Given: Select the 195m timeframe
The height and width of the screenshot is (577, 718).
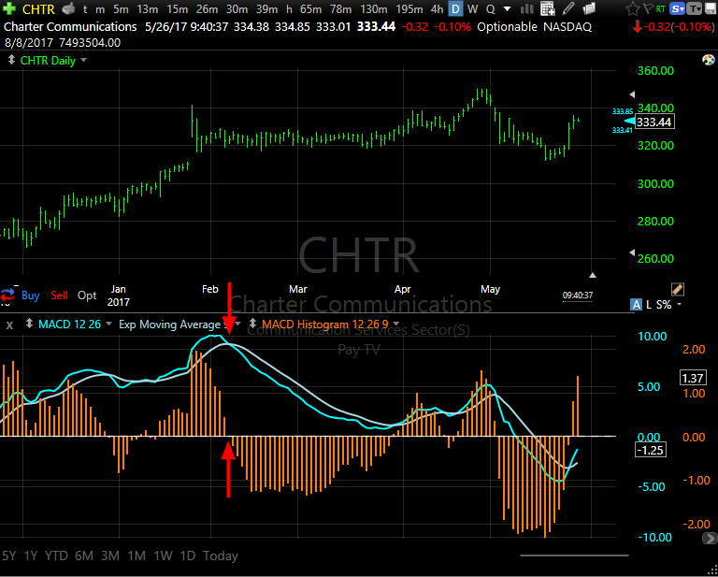Looking at the screenshot, I should pos(409,8).
